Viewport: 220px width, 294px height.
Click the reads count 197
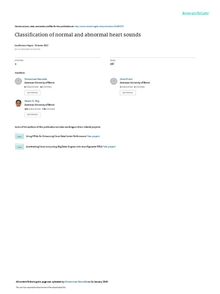(112, 64)
